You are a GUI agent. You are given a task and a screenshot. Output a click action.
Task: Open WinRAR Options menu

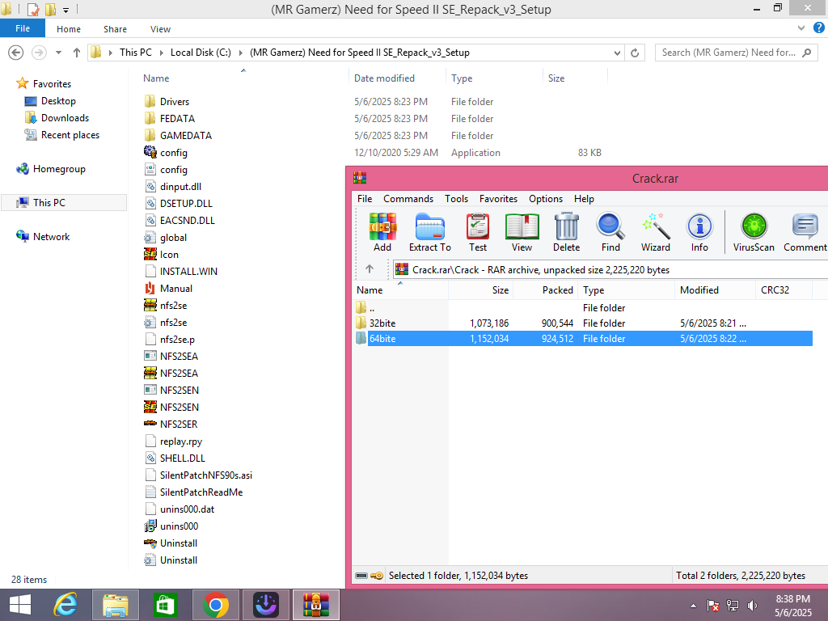click(x=546, y=199)
